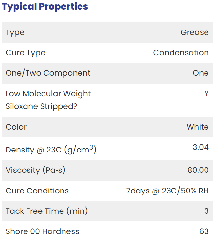Select the Cure Conditions label
216x241 pixels.
click(x=37, y=191)
